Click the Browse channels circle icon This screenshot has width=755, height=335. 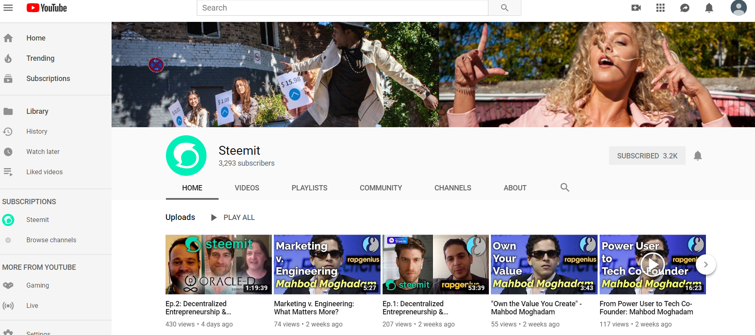[8, 240]
